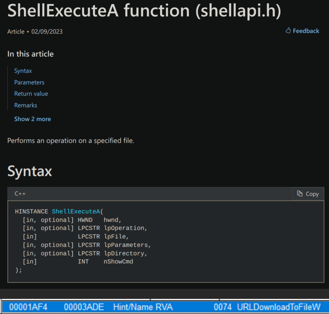Jump to the Syntax section link
The width and height of the screenshot is (329, 314).
pos(23,71)
